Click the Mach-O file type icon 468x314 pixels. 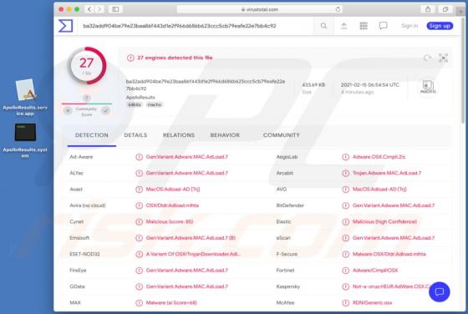pos(428,87)
